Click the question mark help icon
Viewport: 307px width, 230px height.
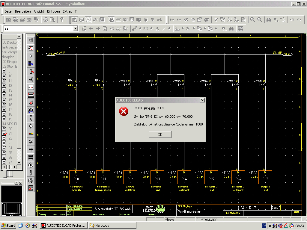[x=62, y=19]
